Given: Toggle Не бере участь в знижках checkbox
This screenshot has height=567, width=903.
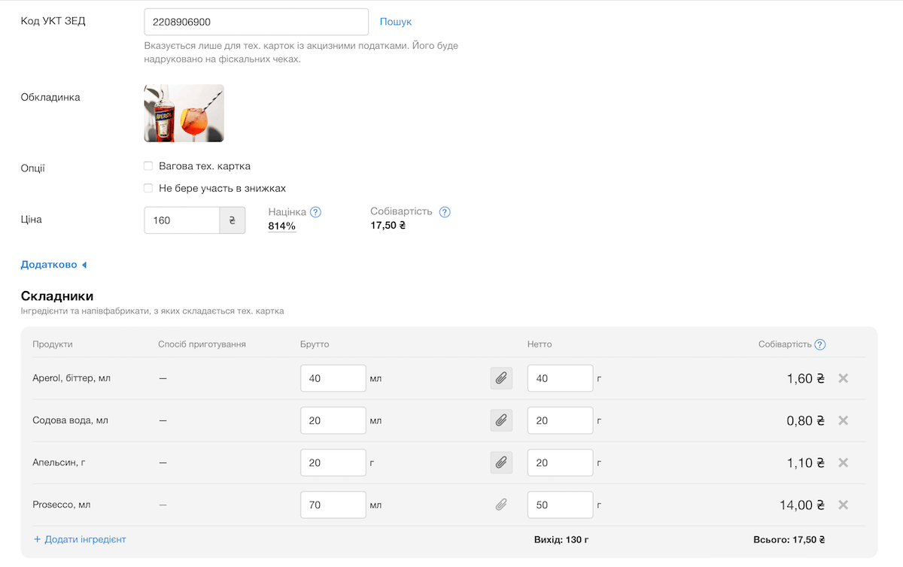Looking at the screenshot, I should tap(148, 188).
